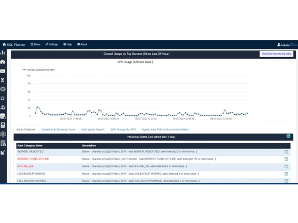Click the gear cog sidebar icon
298x223 pixels.
point(3,134)
